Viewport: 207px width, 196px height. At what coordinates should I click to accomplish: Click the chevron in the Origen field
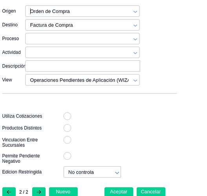coord(135,12)
